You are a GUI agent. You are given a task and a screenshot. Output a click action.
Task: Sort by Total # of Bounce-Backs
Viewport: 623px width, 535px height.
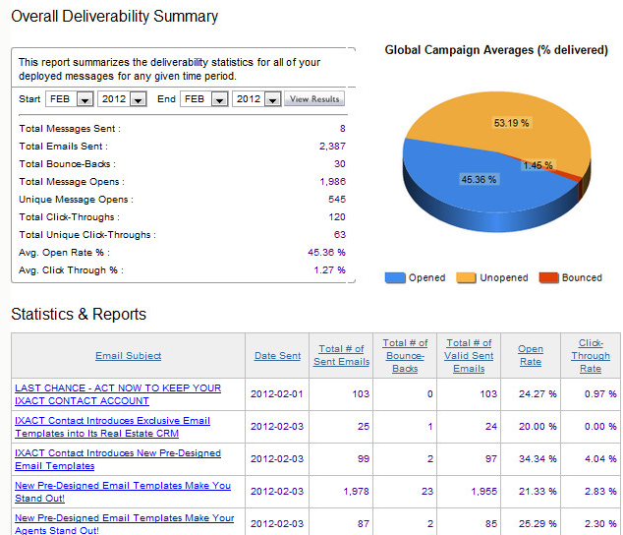[405, 355]
